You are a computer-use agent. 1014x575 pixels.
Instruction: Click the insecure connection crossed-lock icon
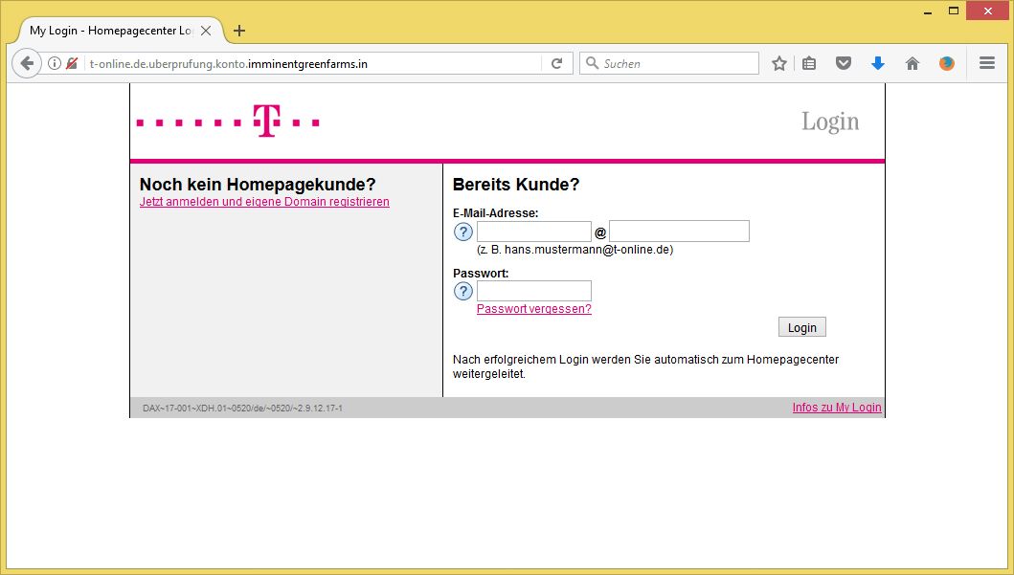(x=72, y=63)
